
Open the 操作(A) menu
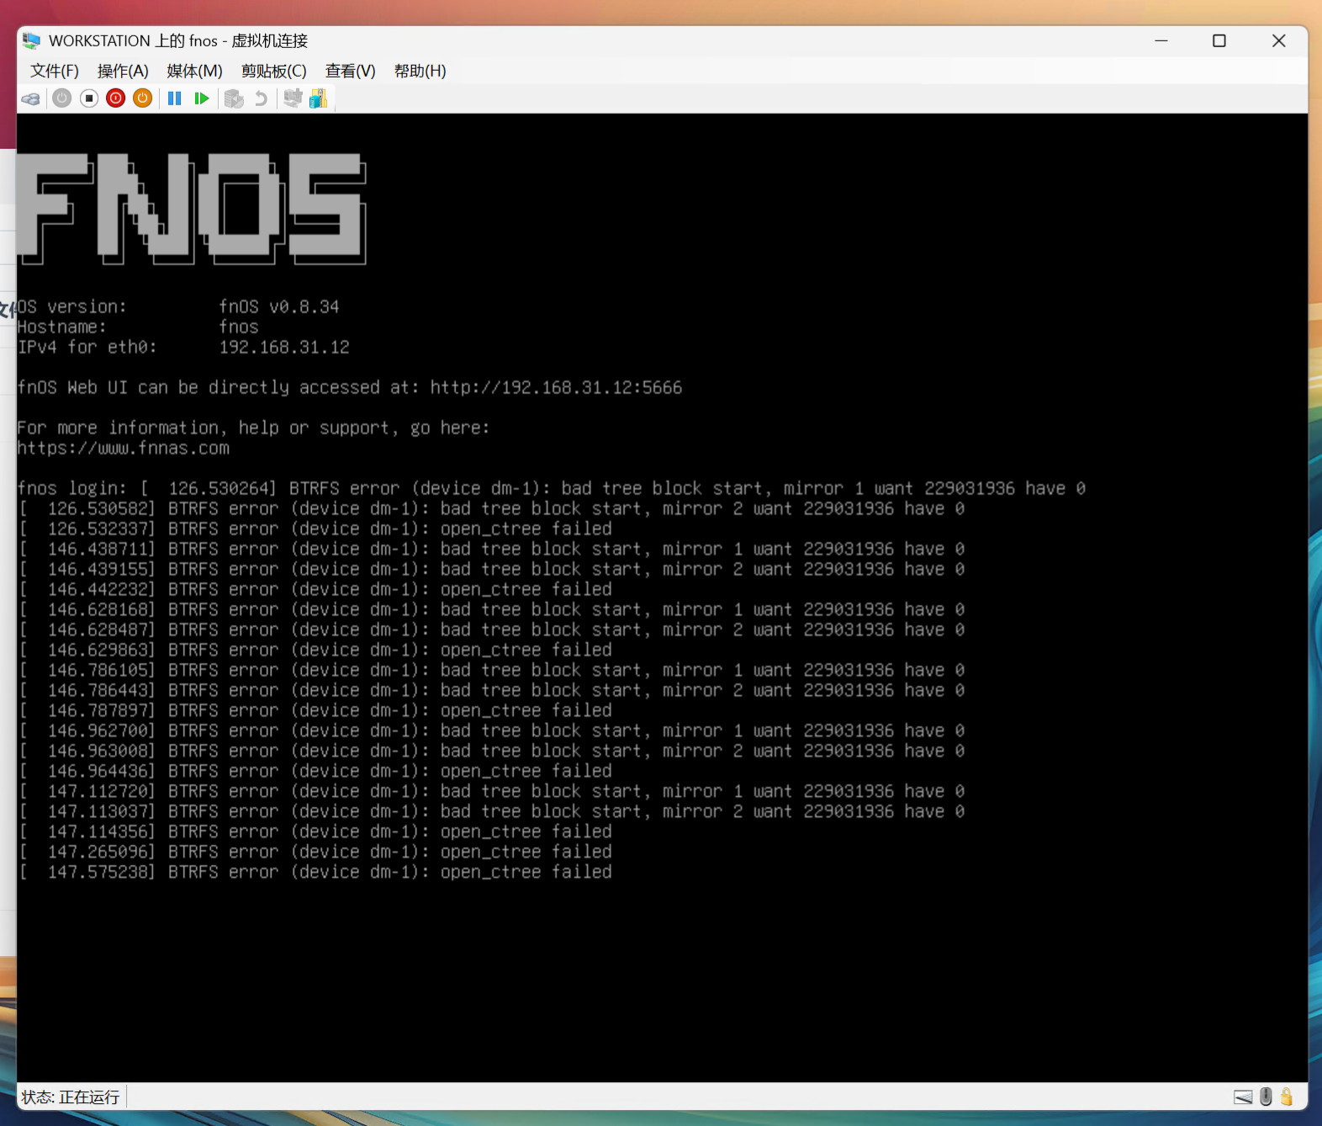point(123,72)
